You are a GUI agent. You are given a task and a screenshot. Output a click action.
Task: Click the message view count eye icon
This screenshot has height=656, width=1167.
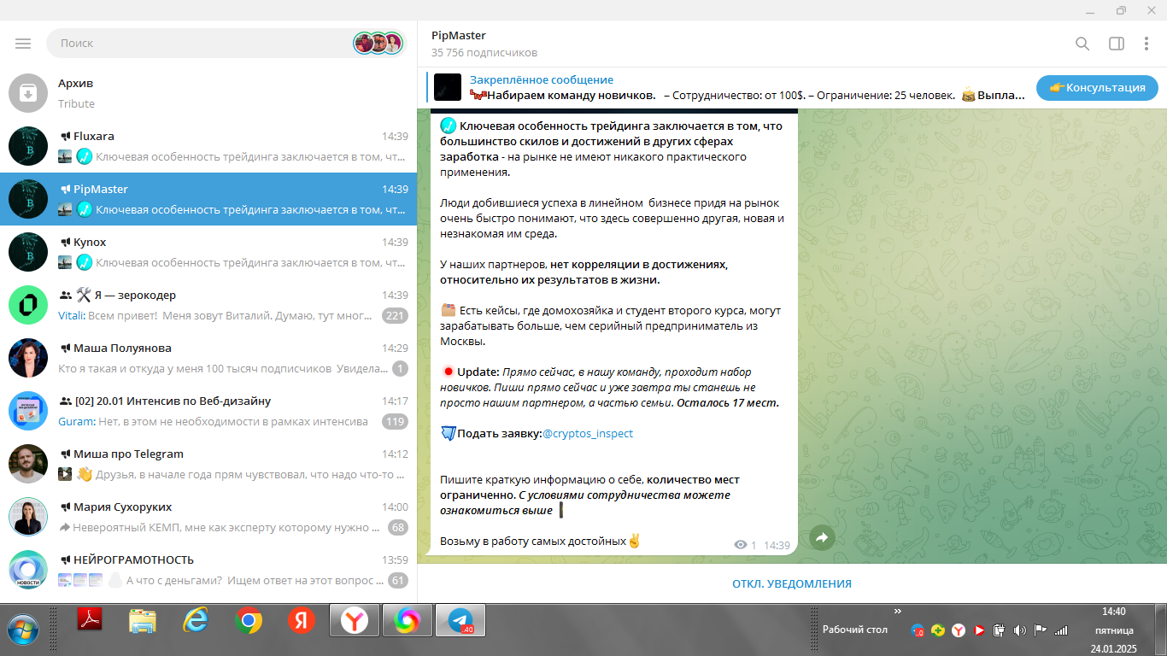pos(741,545)
